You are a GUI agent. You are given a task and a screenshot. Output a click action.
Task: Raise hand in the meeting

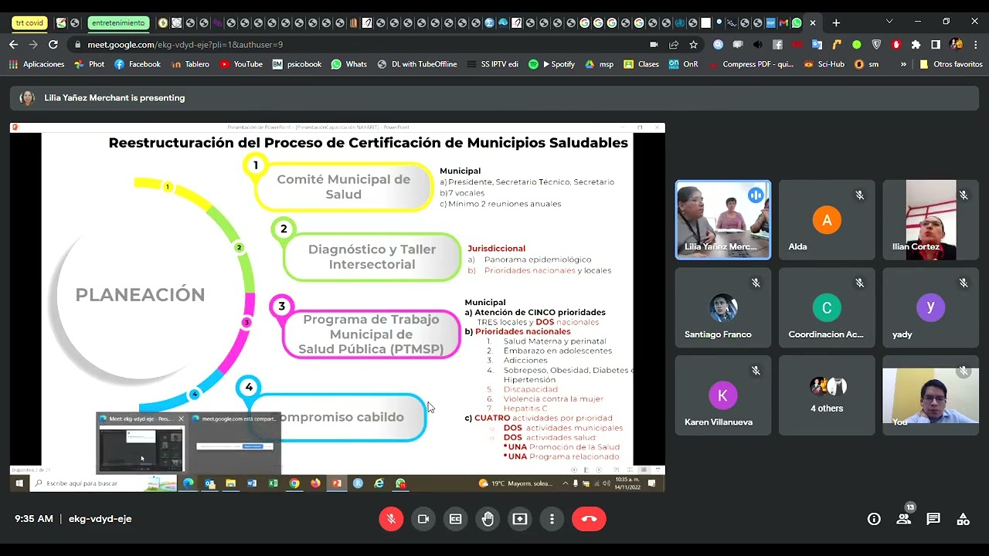point(488,519)
